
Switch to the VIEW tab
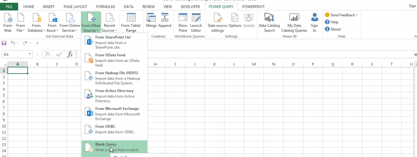click(x=167, y=7)
